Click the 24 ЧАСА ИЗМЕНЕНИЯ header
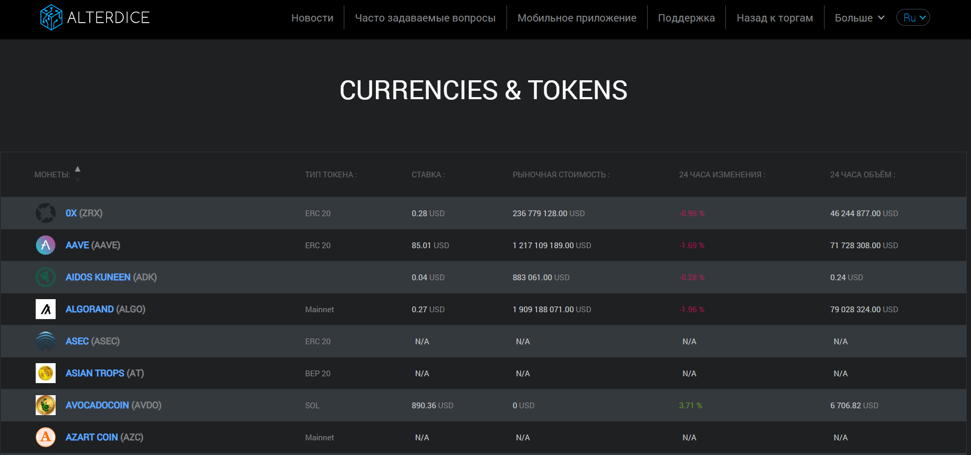The width and height of the screenshot is (971, 455). (x=722, y=175)
